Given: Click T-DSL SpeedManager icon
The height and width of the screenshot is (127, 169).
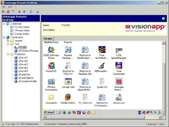Looking at the screenshot, I should point(119,50).
